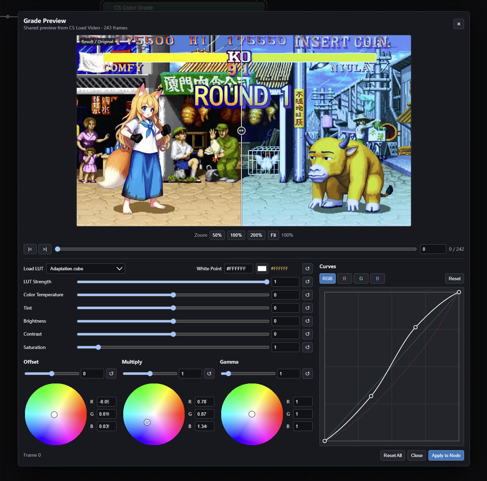Click the Color Temperature value field

286,295
